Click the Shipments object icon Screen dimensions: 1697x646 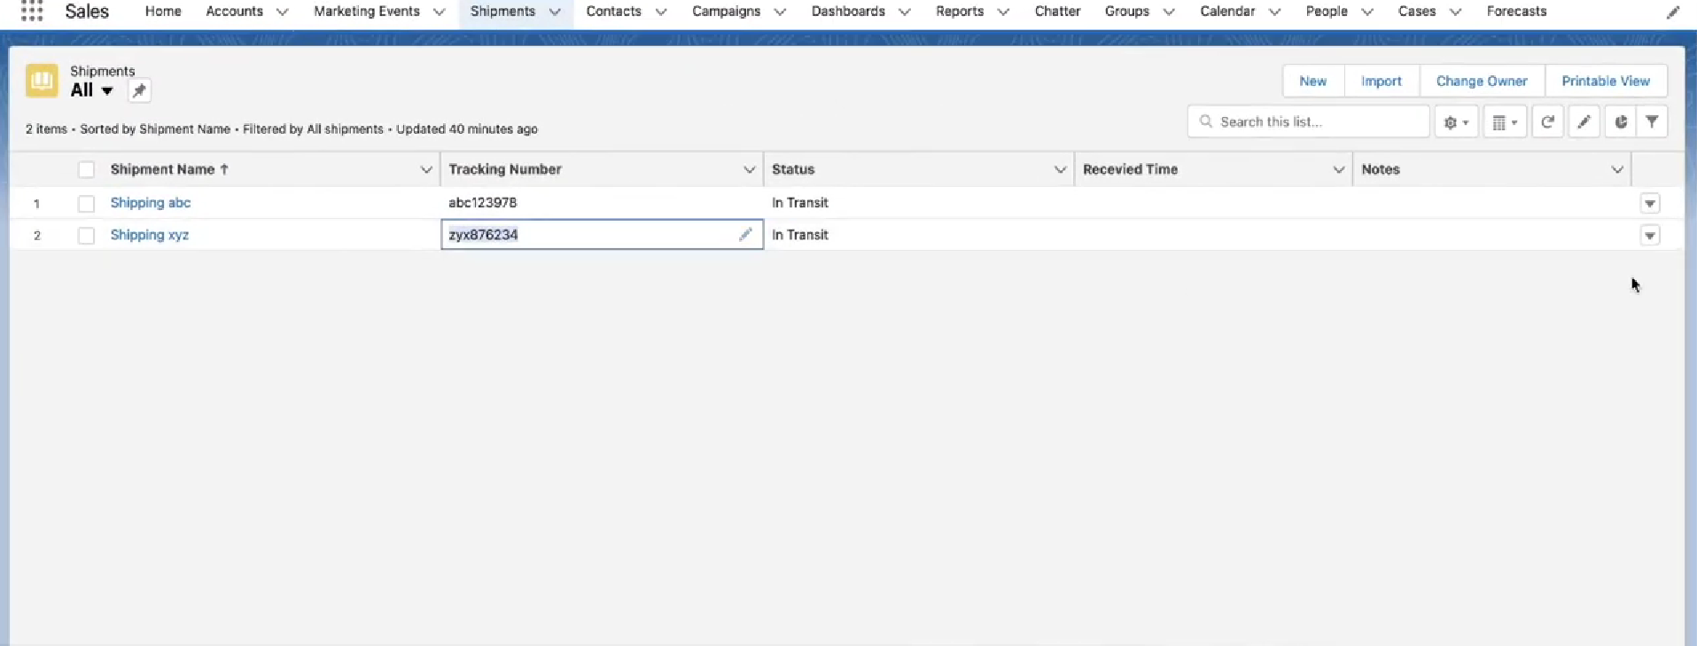[x=42, y=81]
